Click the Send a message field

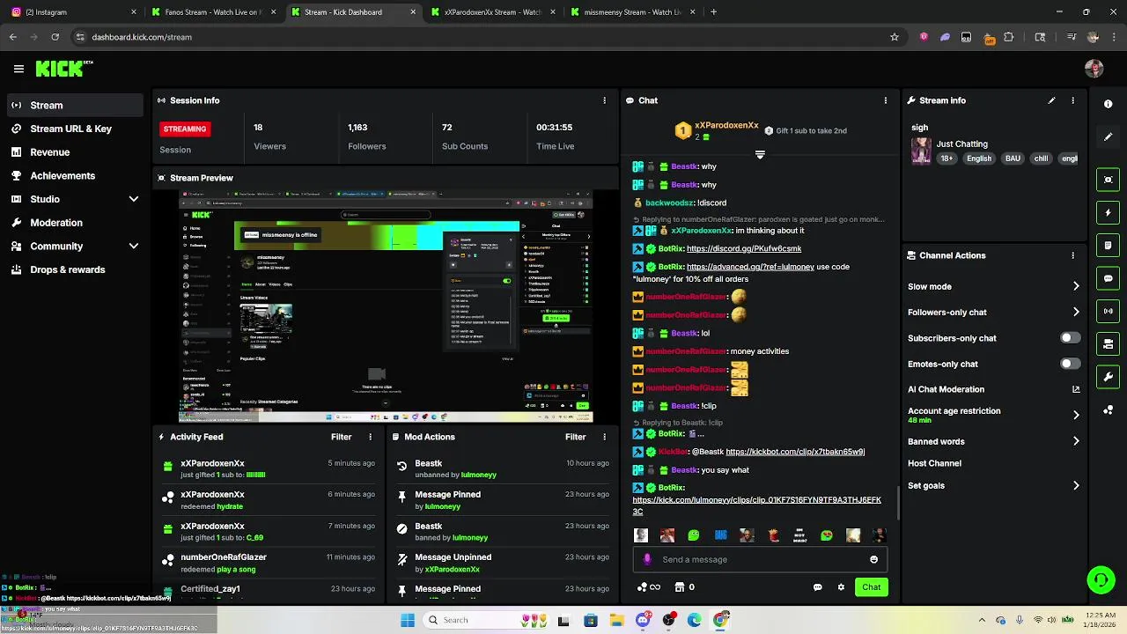761,559
